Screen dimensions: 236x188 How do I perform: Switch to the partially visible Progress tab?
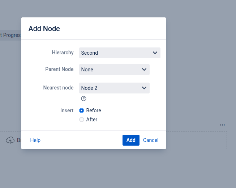11,35
